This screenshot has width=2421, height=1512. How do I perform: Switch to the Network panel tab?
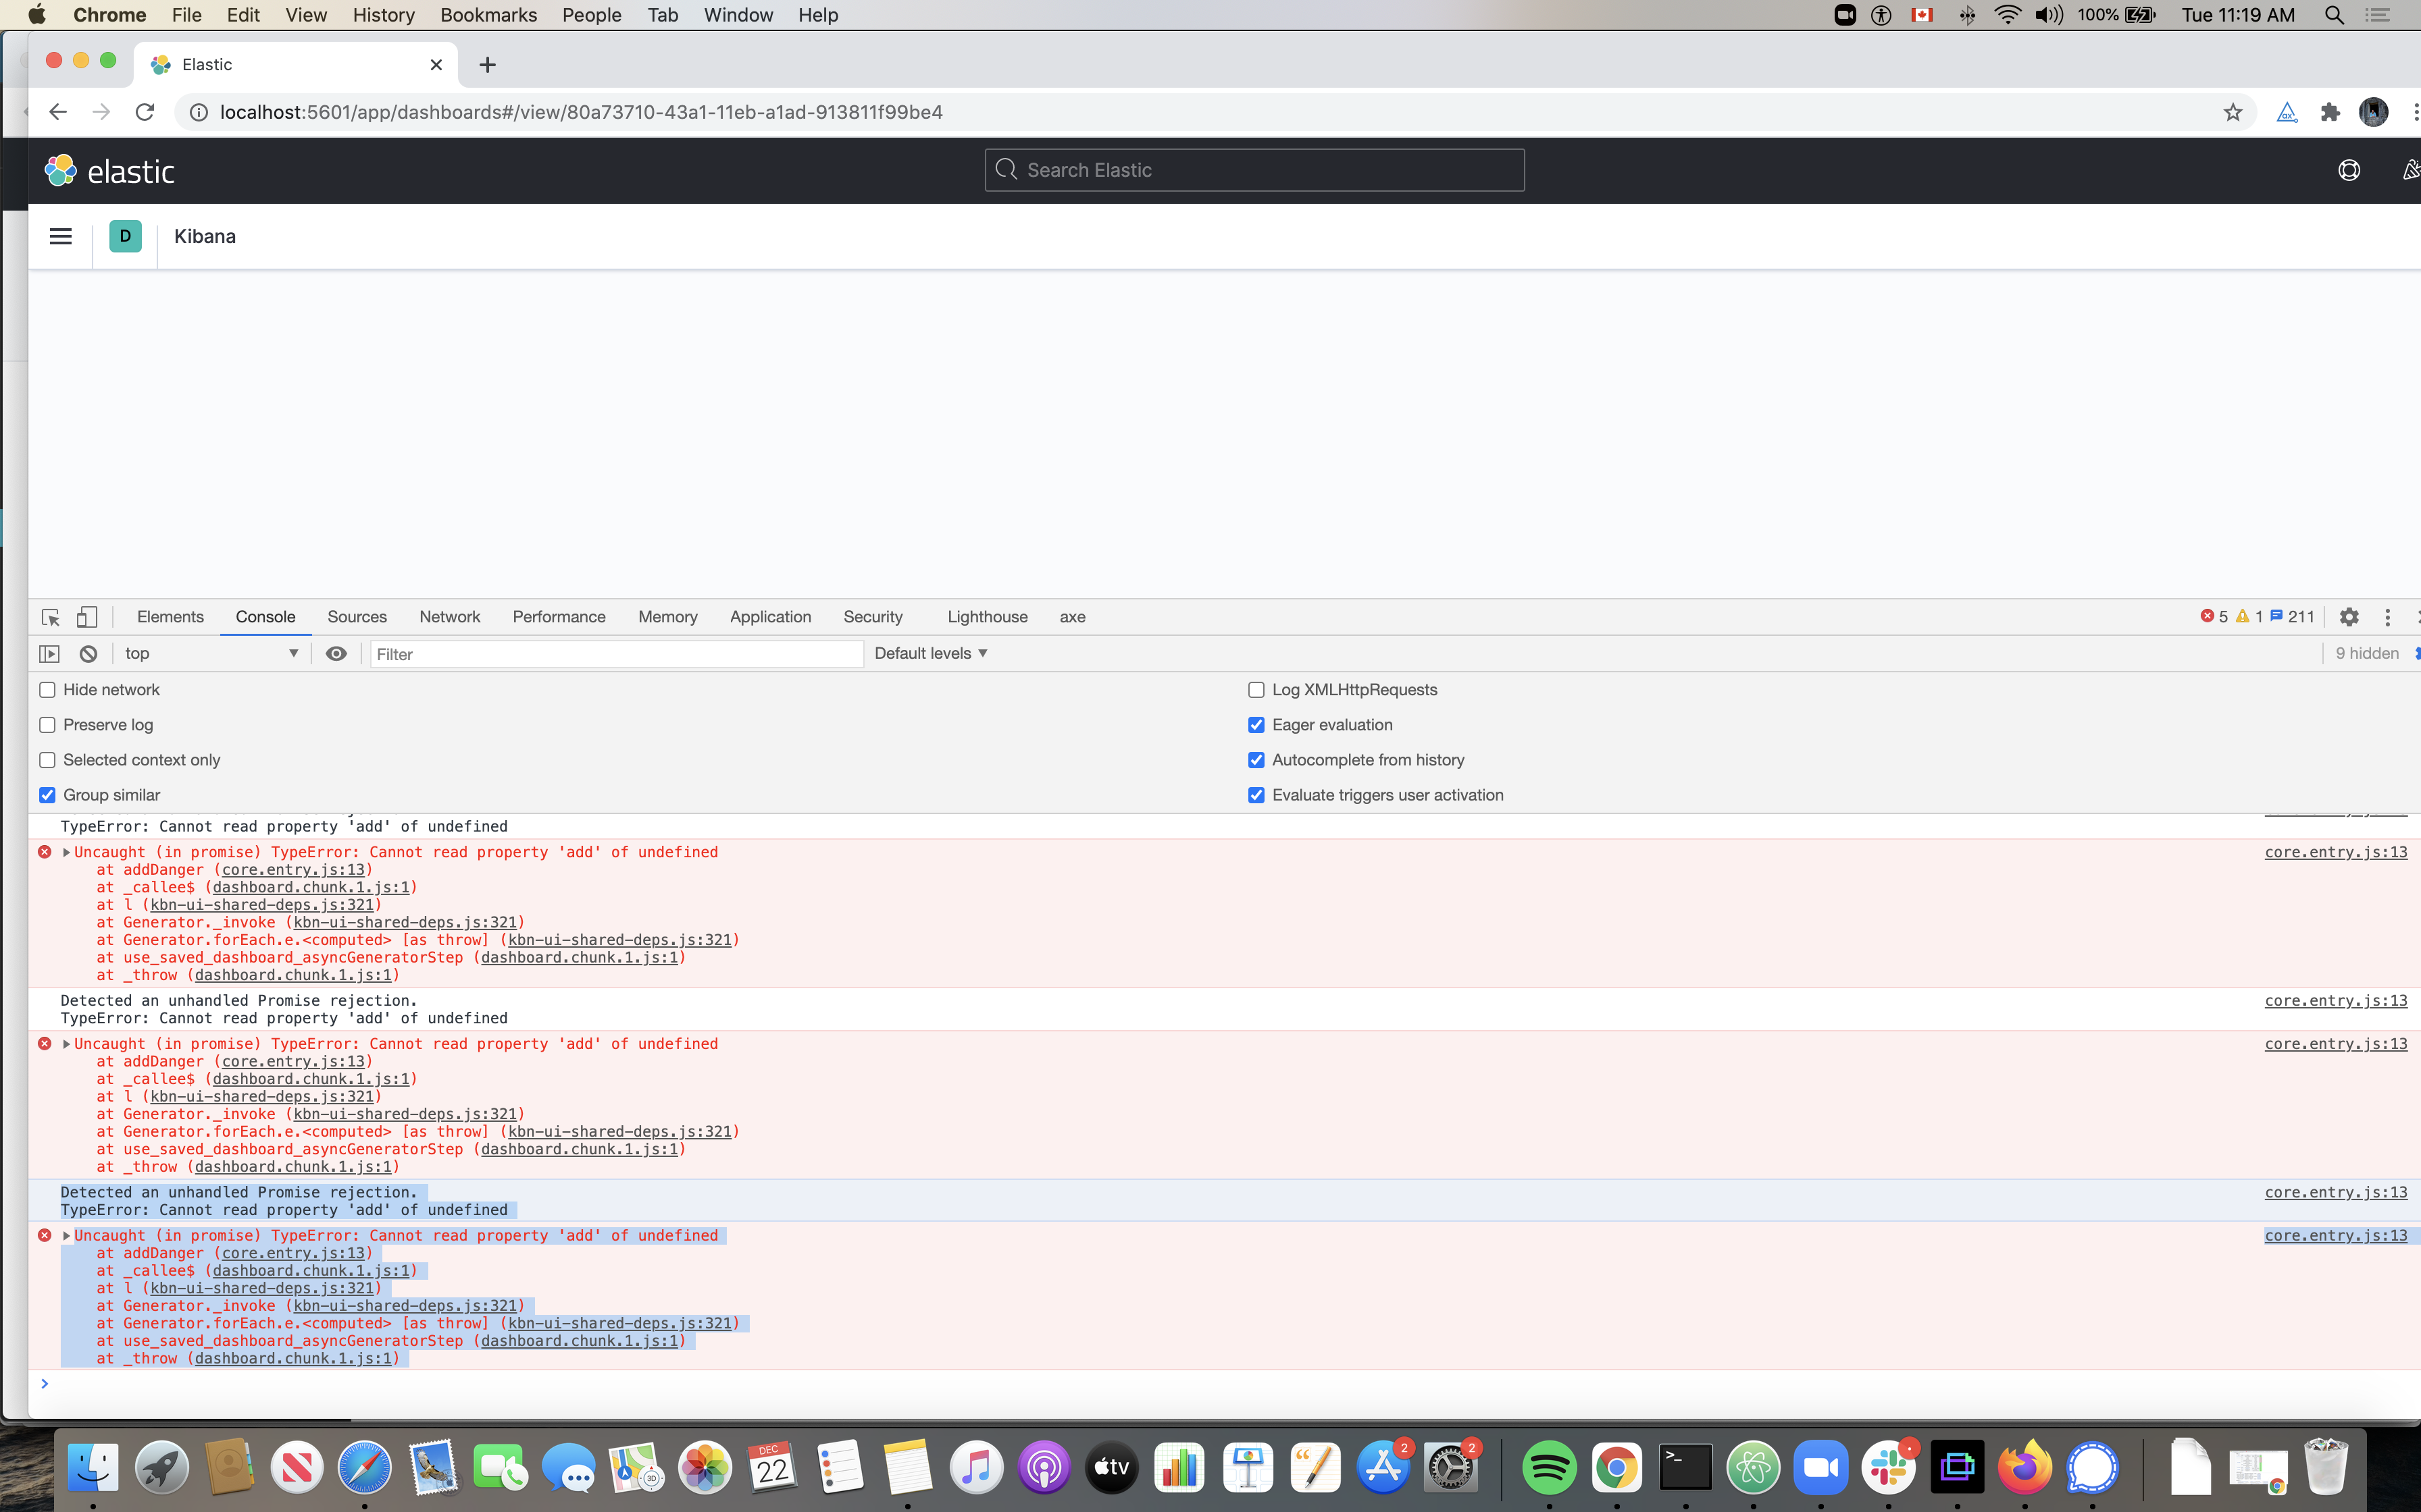point(449,617)
